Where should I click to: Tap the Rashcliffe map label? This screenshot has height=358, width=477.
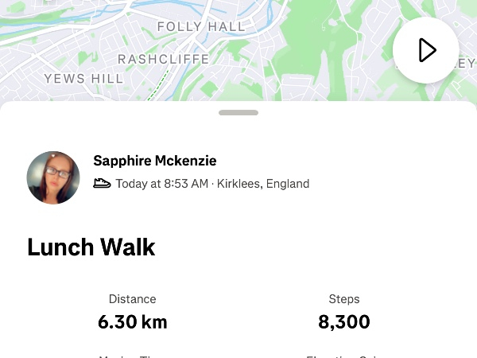click(x=163, y=59)
